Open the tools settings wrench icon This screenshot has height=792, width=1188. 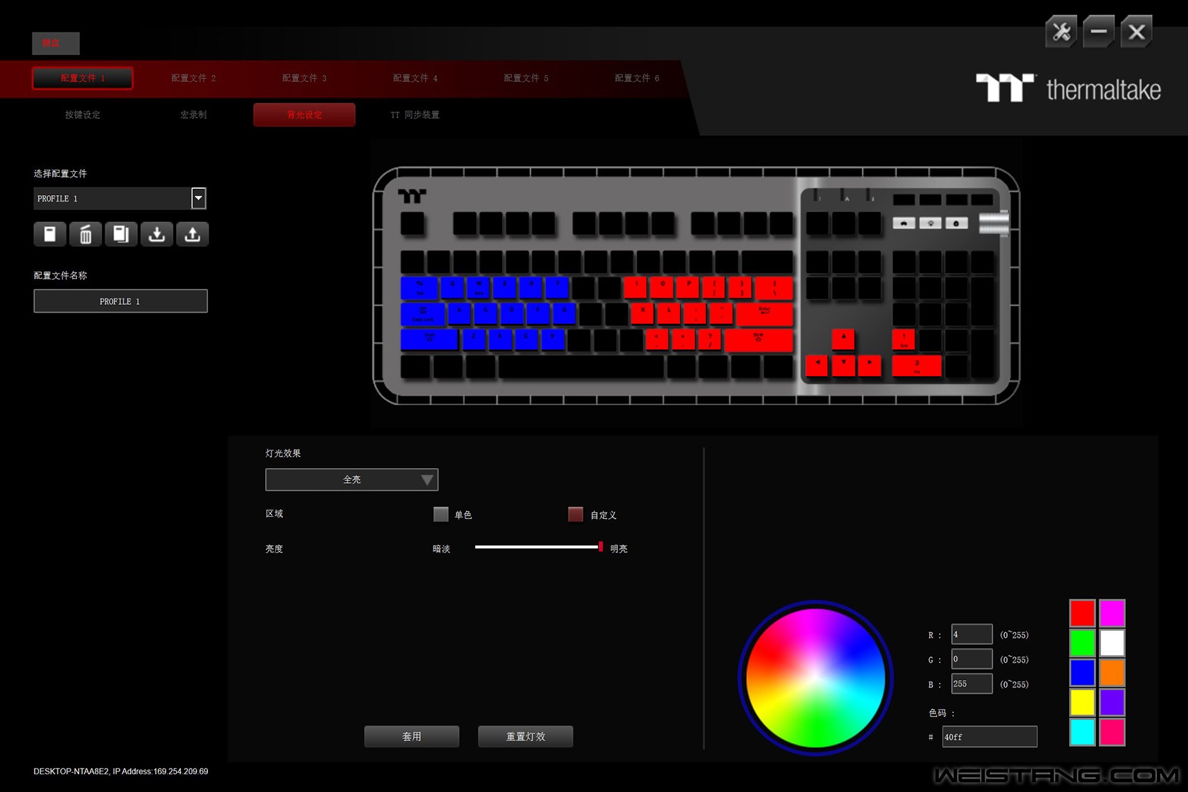point(1061,32)
